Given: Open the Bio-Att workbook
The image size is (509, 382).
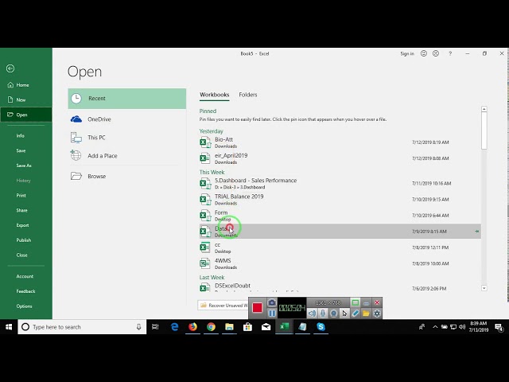Looking at the screenshot, I should point(340,142).
